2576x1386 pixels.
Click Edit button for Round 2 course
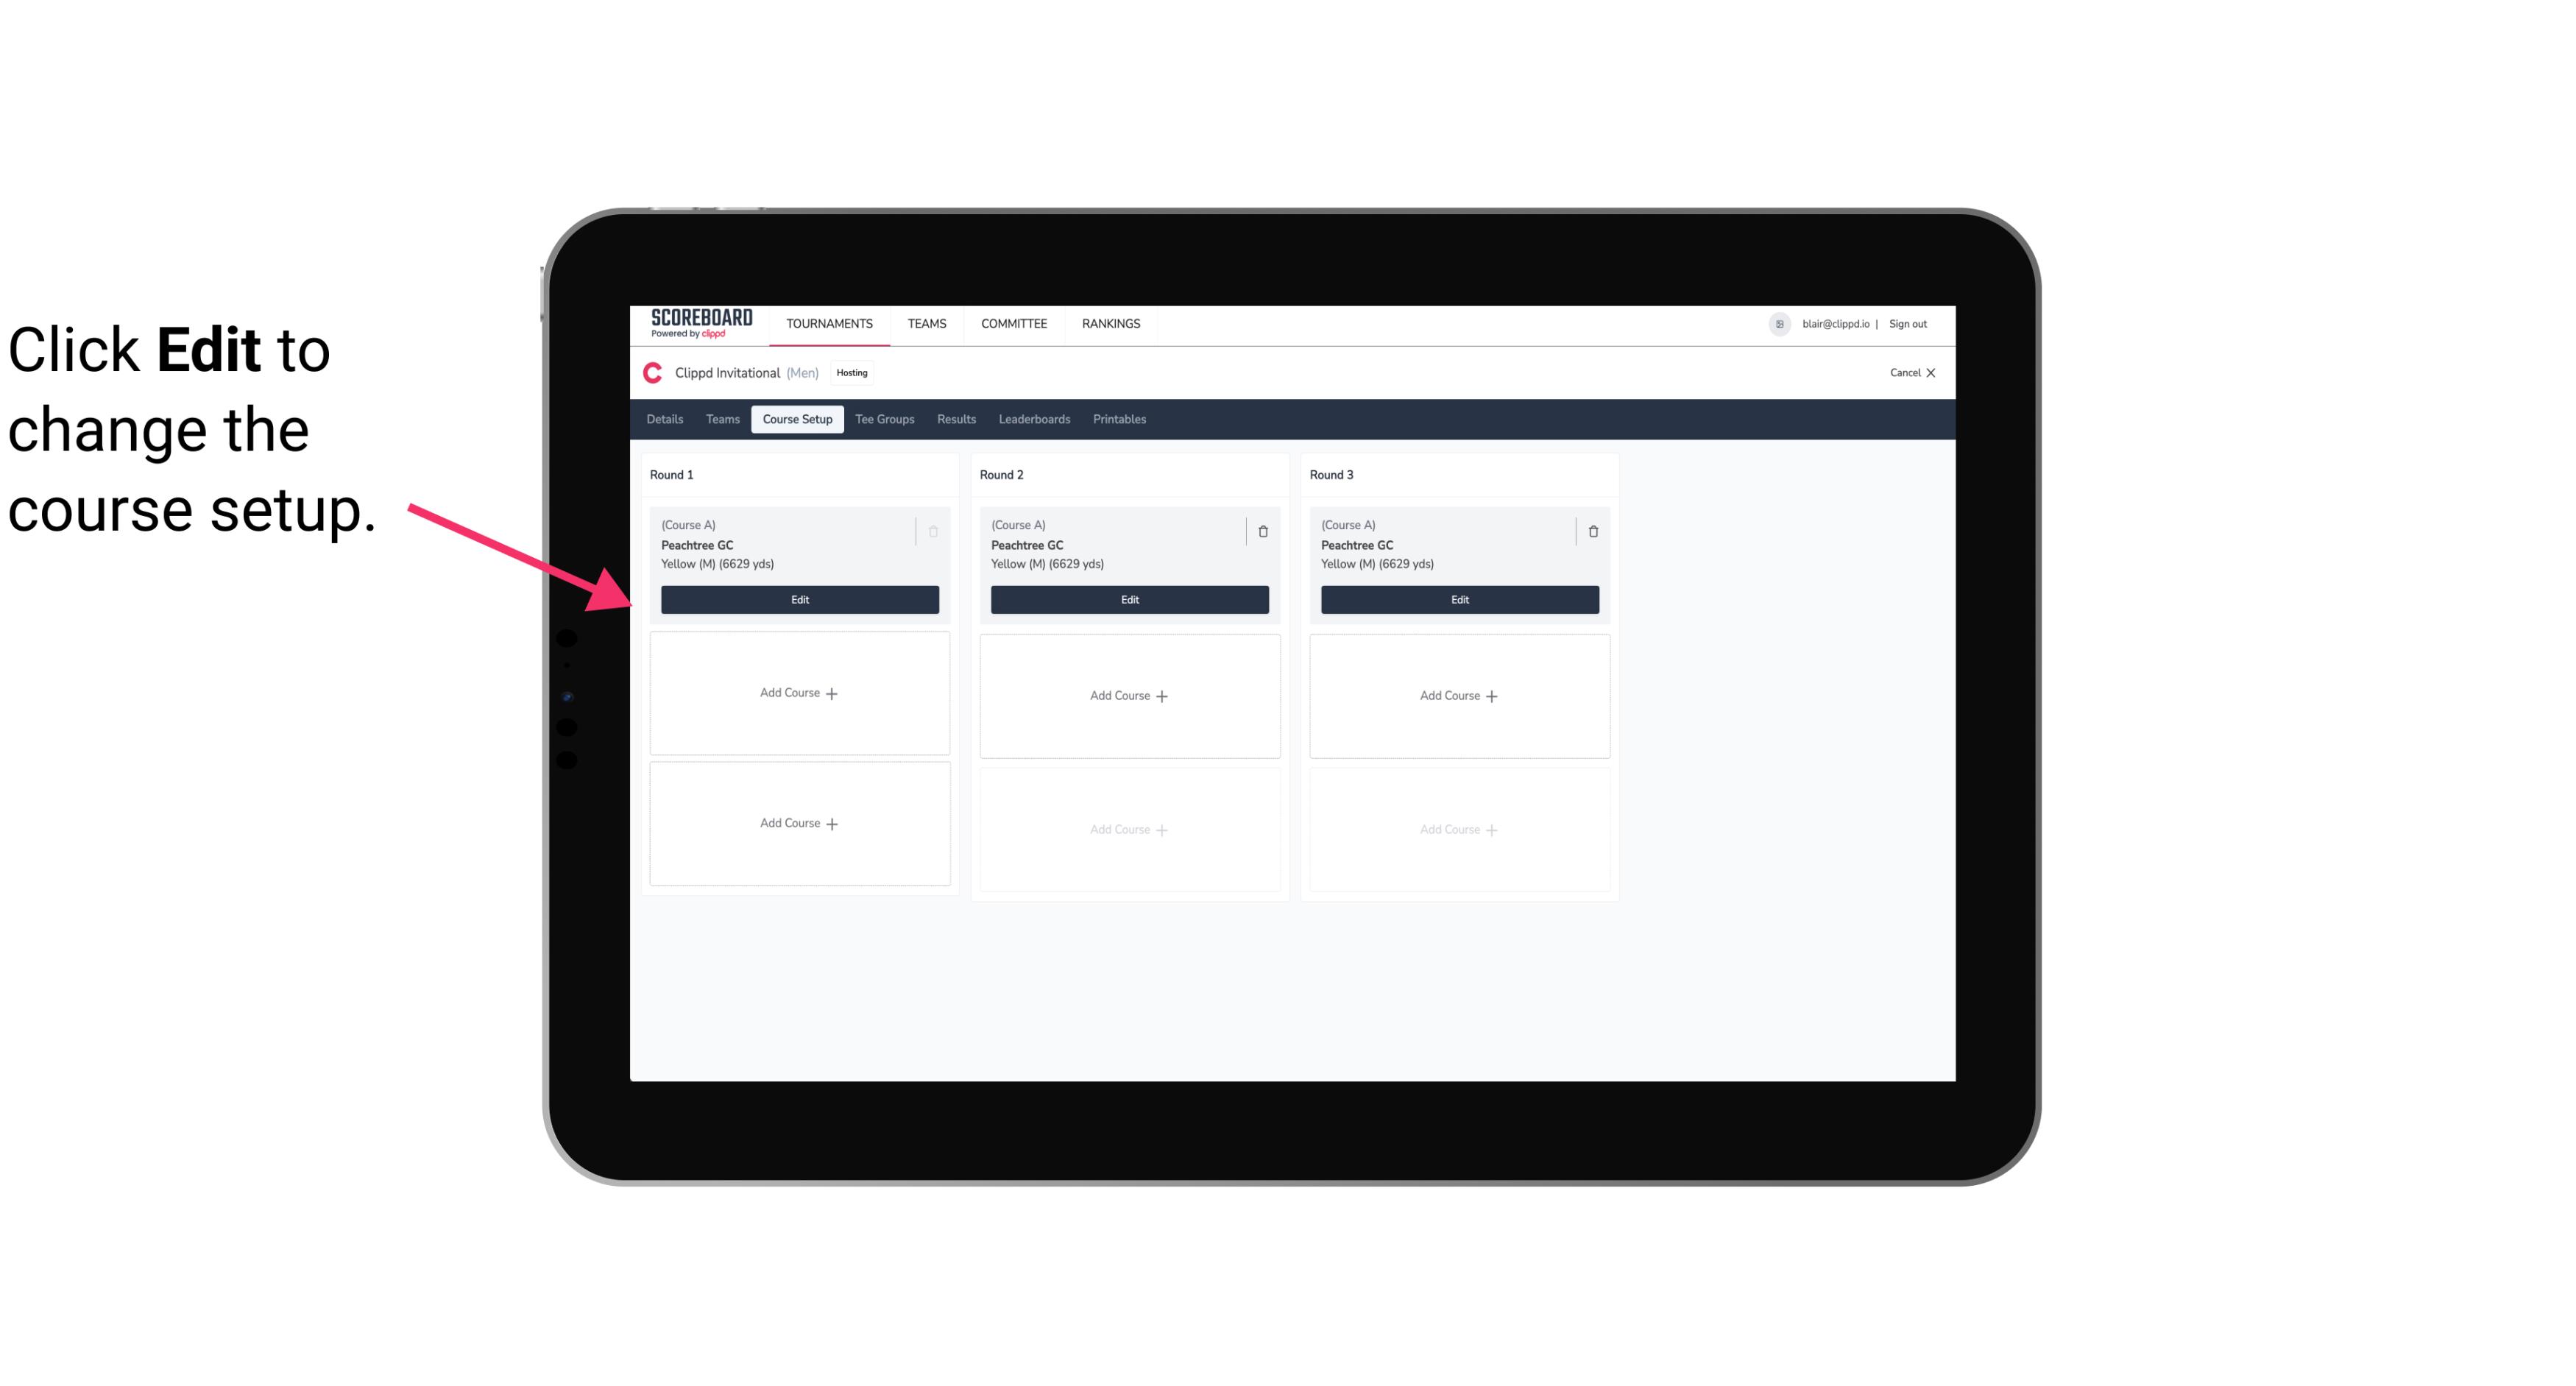(1128, 599)
